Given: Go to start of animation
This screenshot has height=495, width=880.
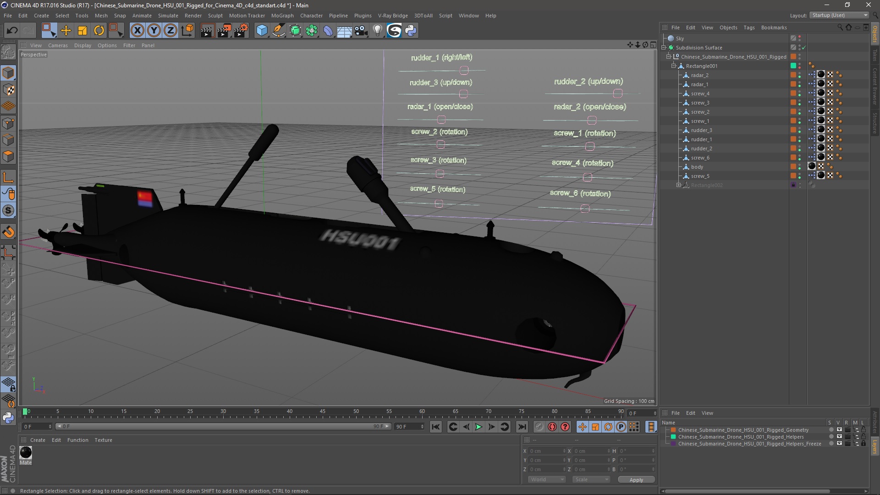Looking at the screenshot, I should pyautogui.click(x=435, y=427).
